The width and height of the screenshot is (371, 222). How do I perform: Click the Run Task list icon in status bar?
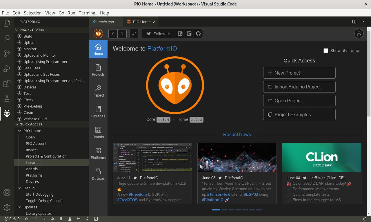point(79,219)
